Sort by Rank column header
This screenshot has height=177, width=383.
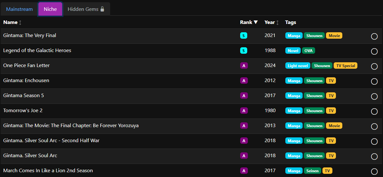tap(249, 22)
